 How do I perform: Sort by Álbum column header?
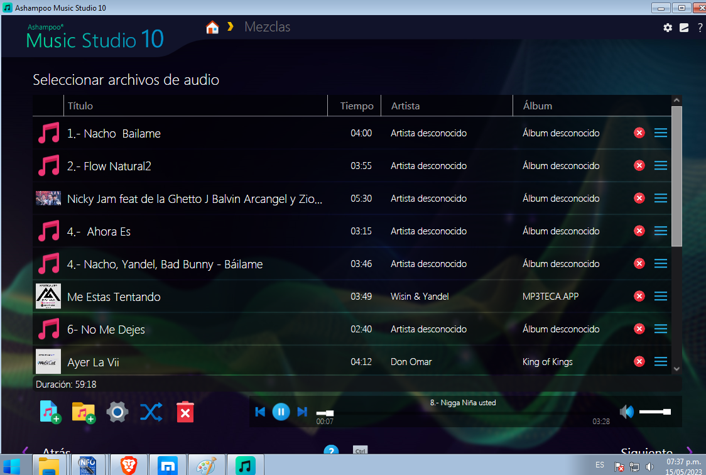click(592, 106)
